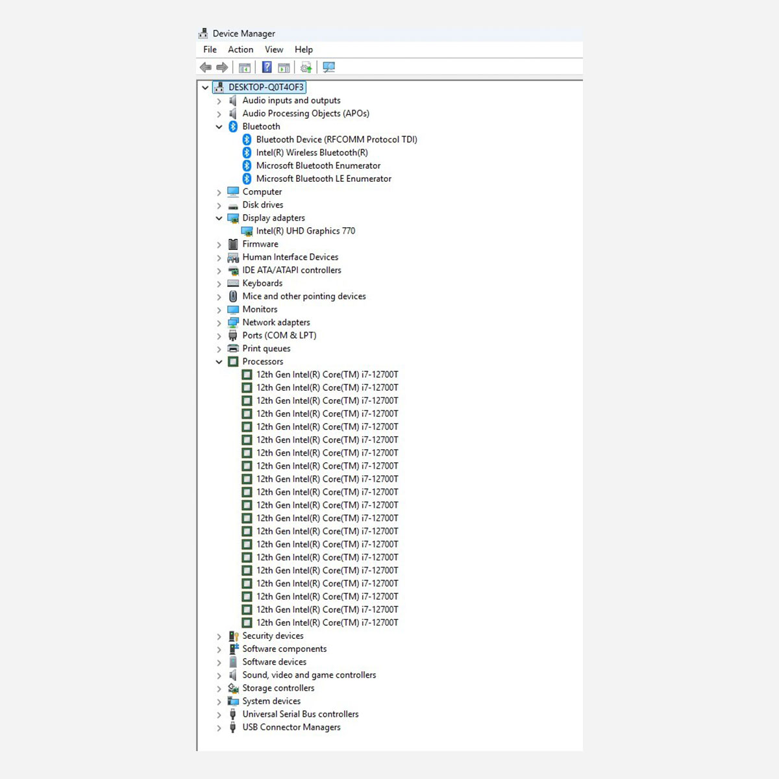The width and height of the screenshot is (779, 779).
Task: Click the Bluetooth category icon
Action: [x=233, y=127]
